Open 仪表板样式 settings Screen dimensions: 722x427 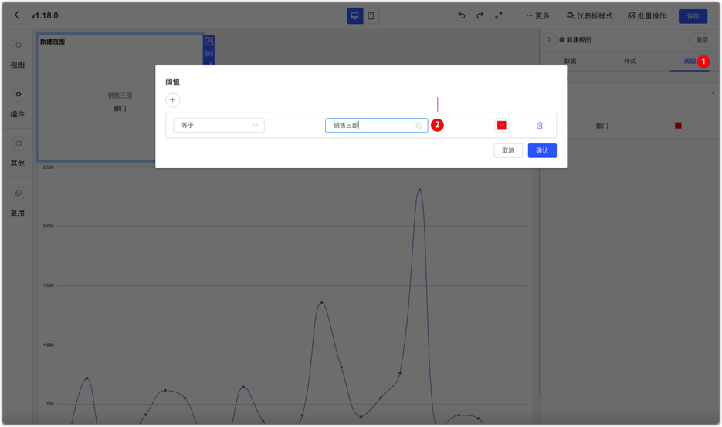(589, 16)
